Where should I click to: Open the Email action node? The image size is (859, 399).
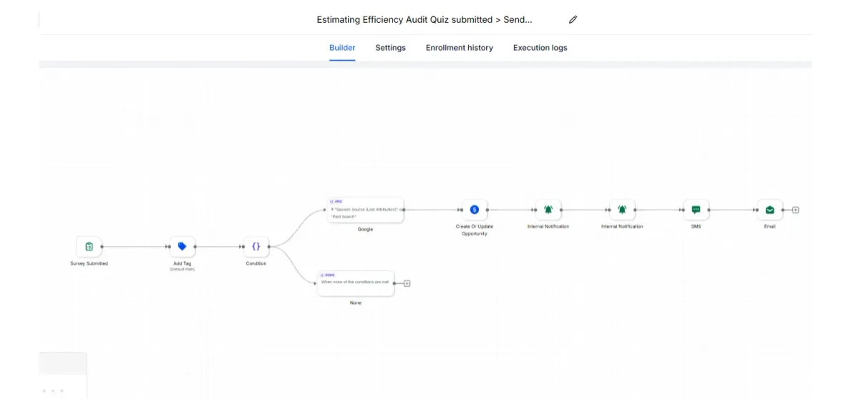click(770, 210)
